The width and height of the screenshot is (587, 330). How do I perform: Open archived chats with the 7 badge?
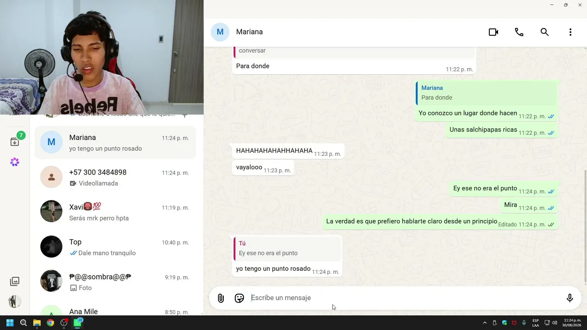[x=15, y=141]
